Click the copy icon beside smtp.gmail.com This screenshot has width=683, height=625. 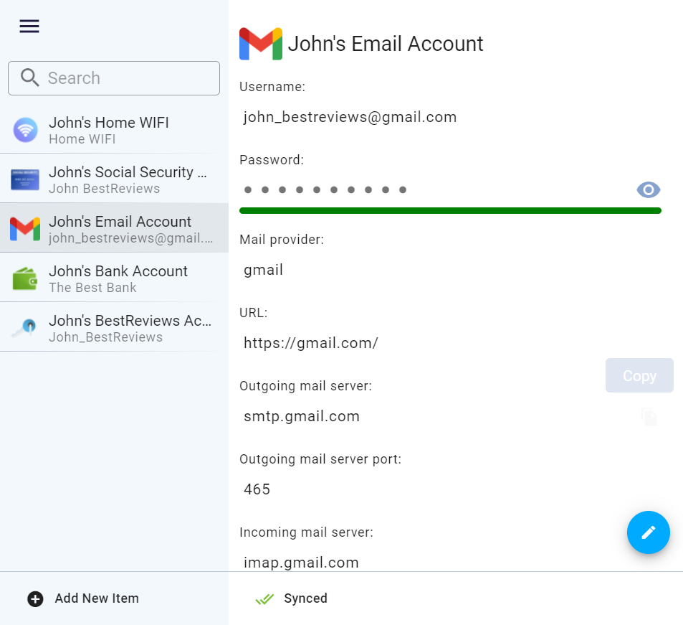649,416
